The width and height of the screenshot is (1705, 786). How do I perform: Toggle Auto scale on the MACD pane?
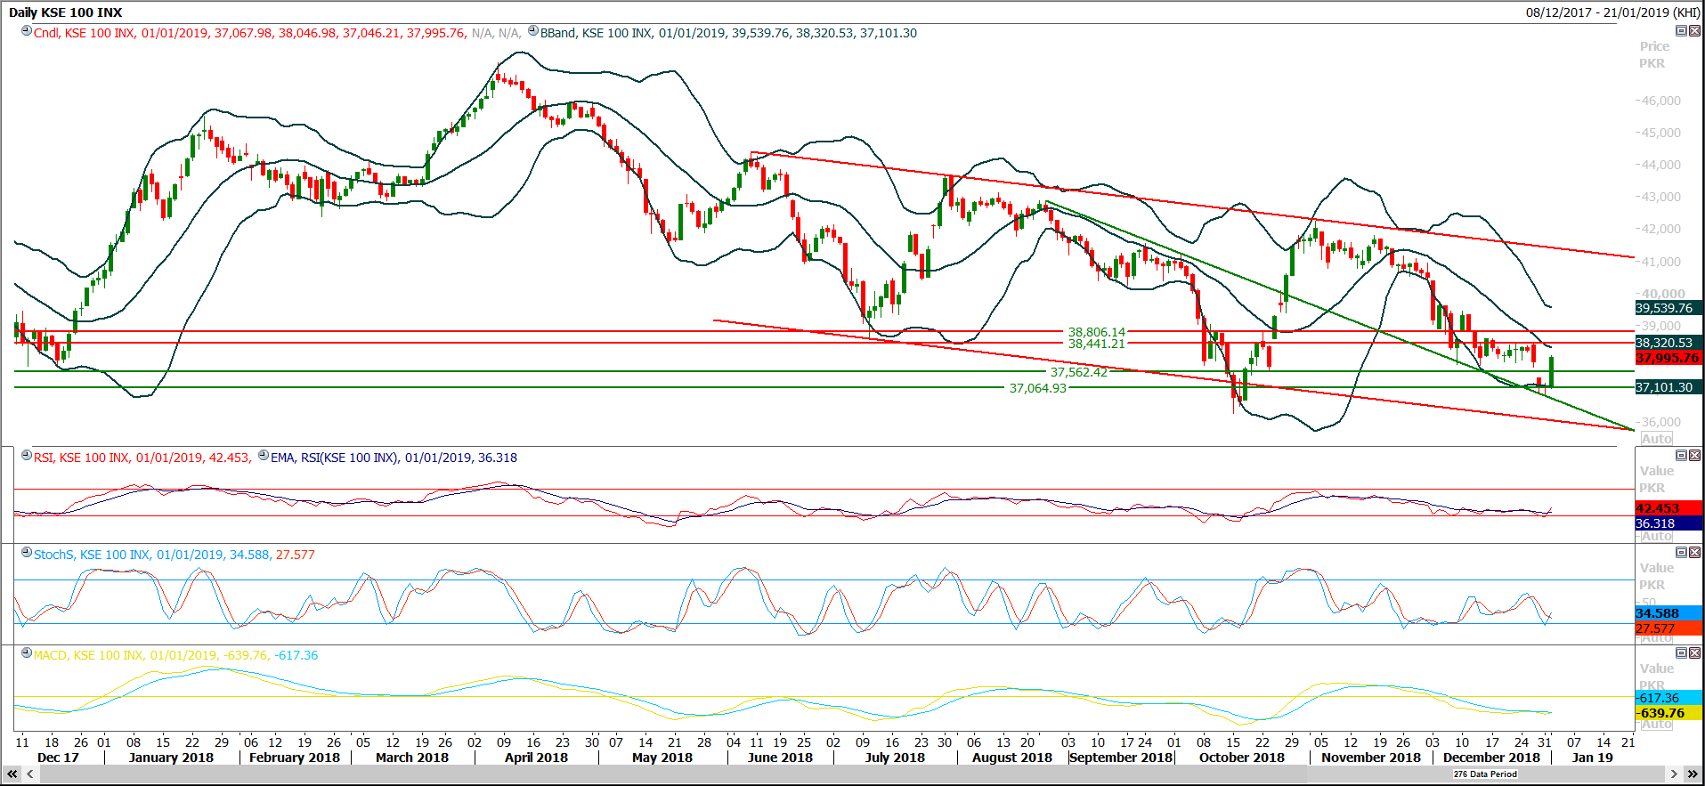coord(1656,725)
